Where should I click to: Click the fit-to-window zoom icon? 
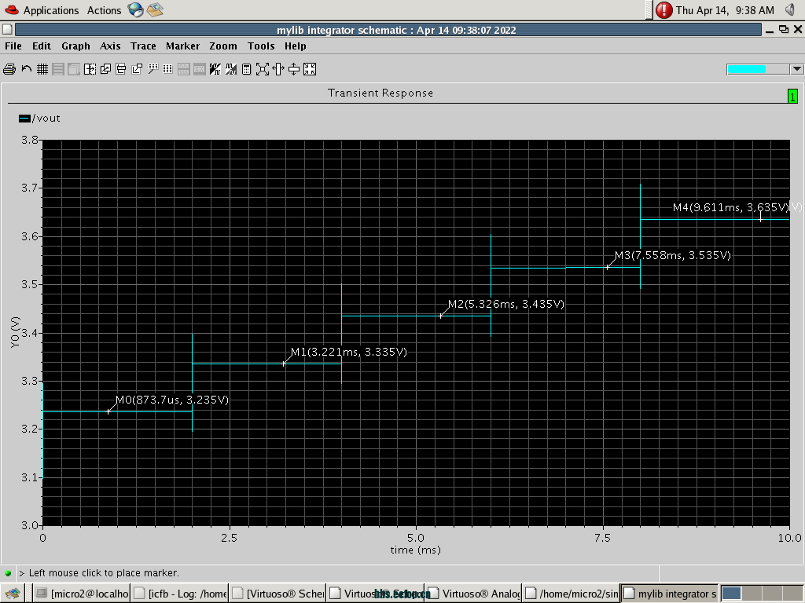pos(310,69)
